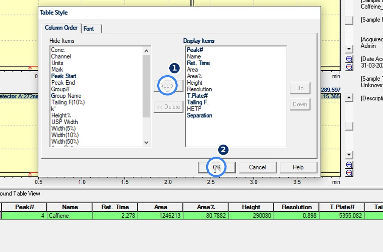Screen dimensions: 383x252
Task: Select T.Plate# cell 5355.082
Action: 342,216
